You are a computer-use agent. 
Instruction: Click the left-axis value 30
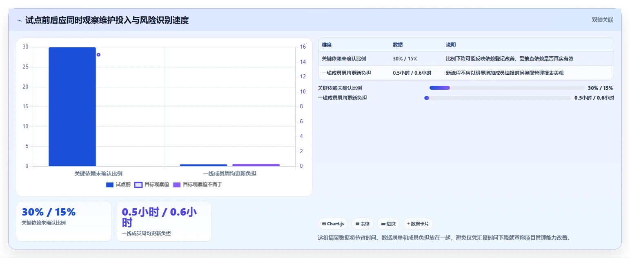(25, 47)
